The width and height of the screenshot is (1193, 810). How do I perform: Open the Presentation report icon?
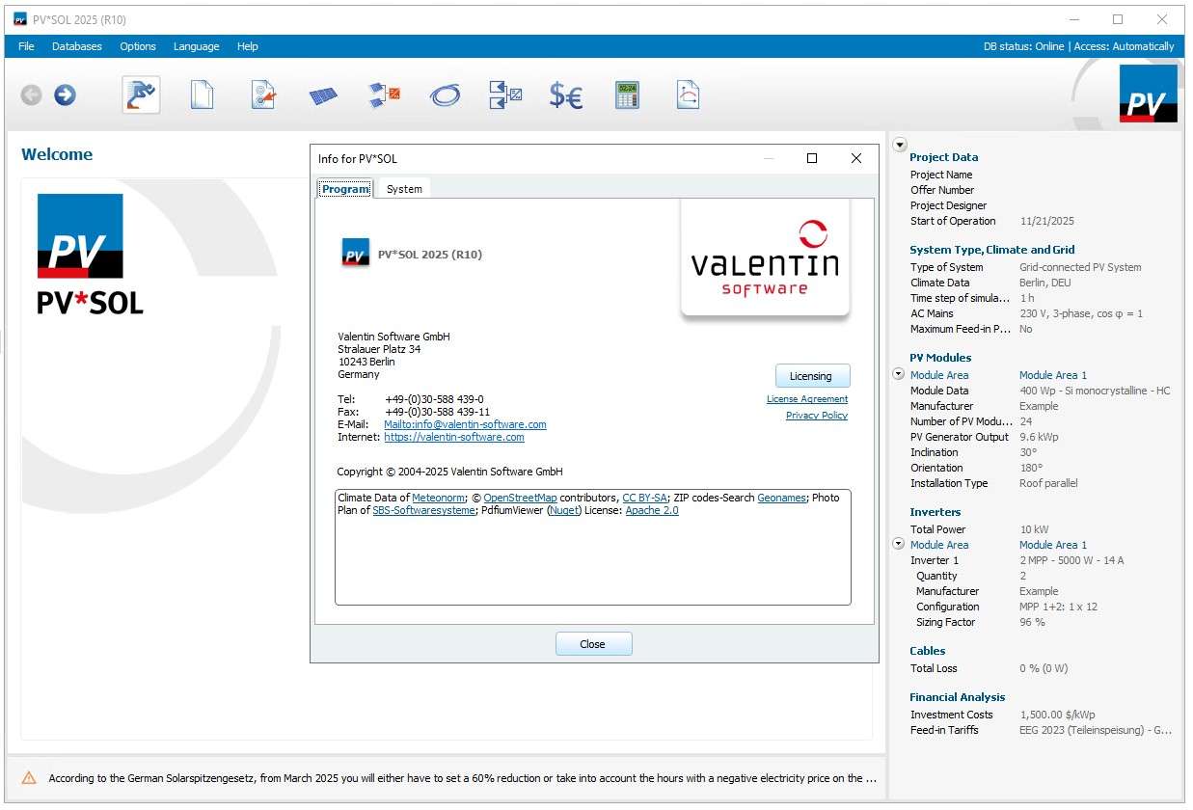pos(688,94)
